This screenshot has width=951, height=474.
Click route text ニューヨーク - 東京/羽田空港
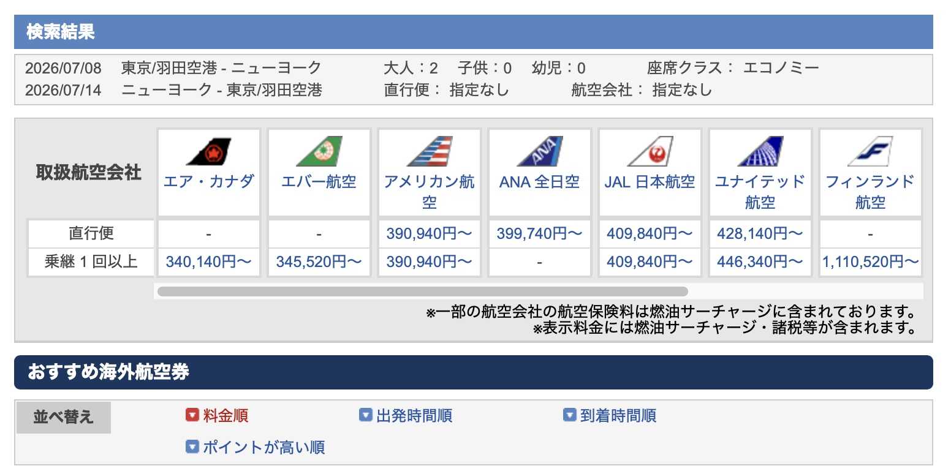click(x=221, y=90)
